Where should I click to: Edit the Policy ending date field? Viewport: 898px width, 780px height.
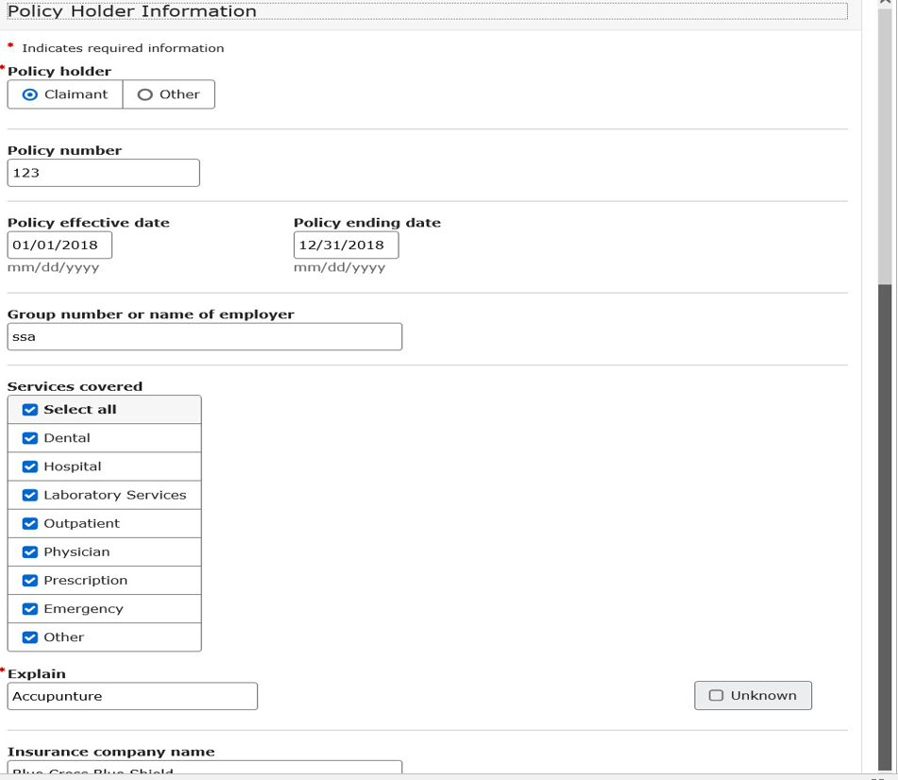point(346,245)
